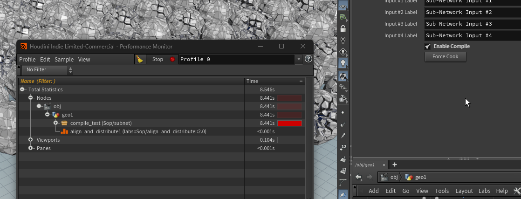Clear profiles with the broom icon
The width and height of the screenshot is (521, 199).
click(x=140, y=59)
